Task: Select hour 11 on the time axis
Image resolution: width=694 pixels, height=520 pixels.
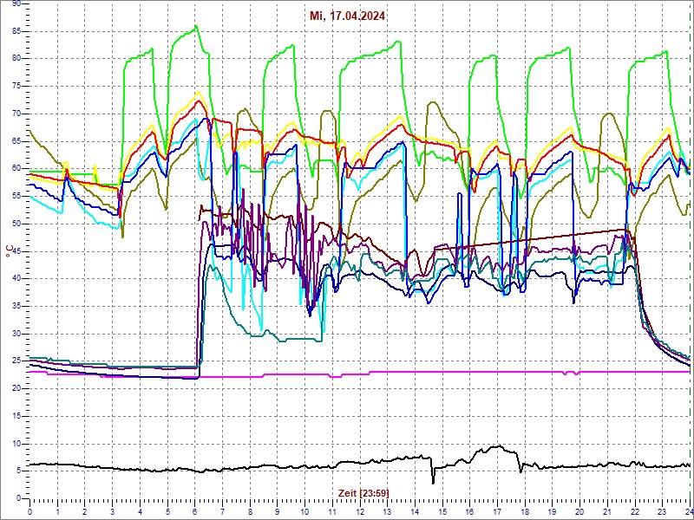Action: [x=332, y=511]
